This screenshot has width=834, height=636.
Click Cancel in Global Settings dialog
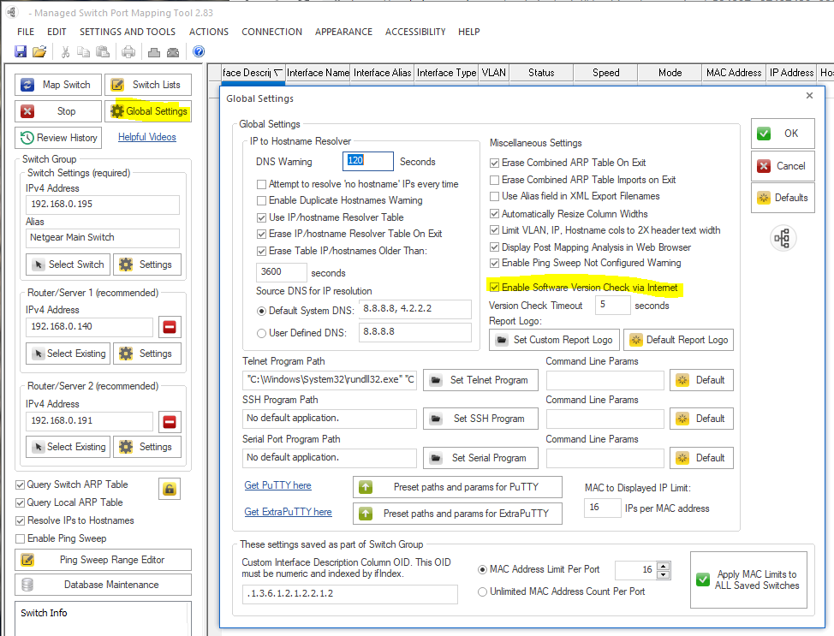(x=783, y=166)
